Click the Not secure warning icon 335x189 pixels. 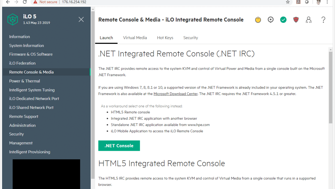(35, 2)
